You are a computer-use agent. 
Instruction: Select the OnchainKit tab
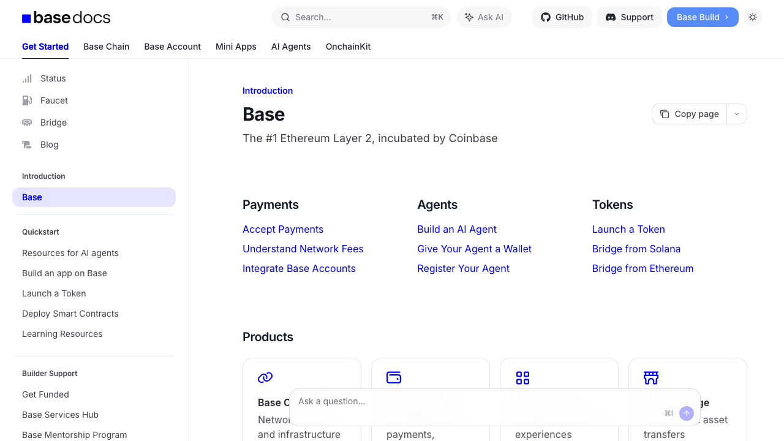coord(348,47)
